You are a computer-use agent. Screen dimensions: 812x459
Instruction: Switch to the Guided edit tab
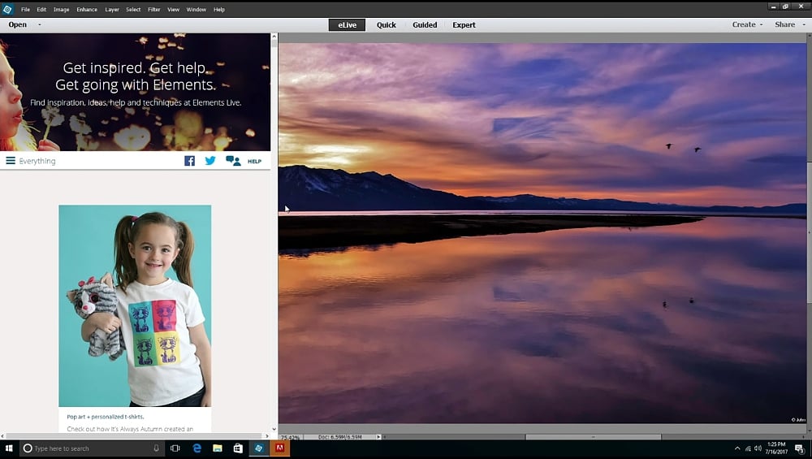pyautogui.click(x=425, y=25)
